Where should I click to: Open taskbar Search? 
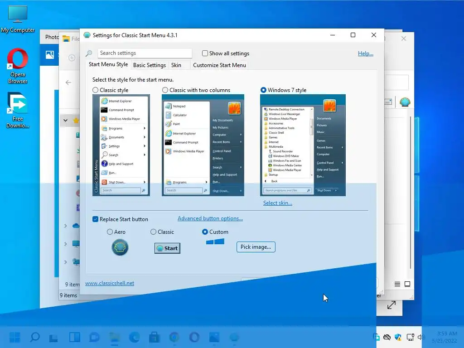[35, 337]
